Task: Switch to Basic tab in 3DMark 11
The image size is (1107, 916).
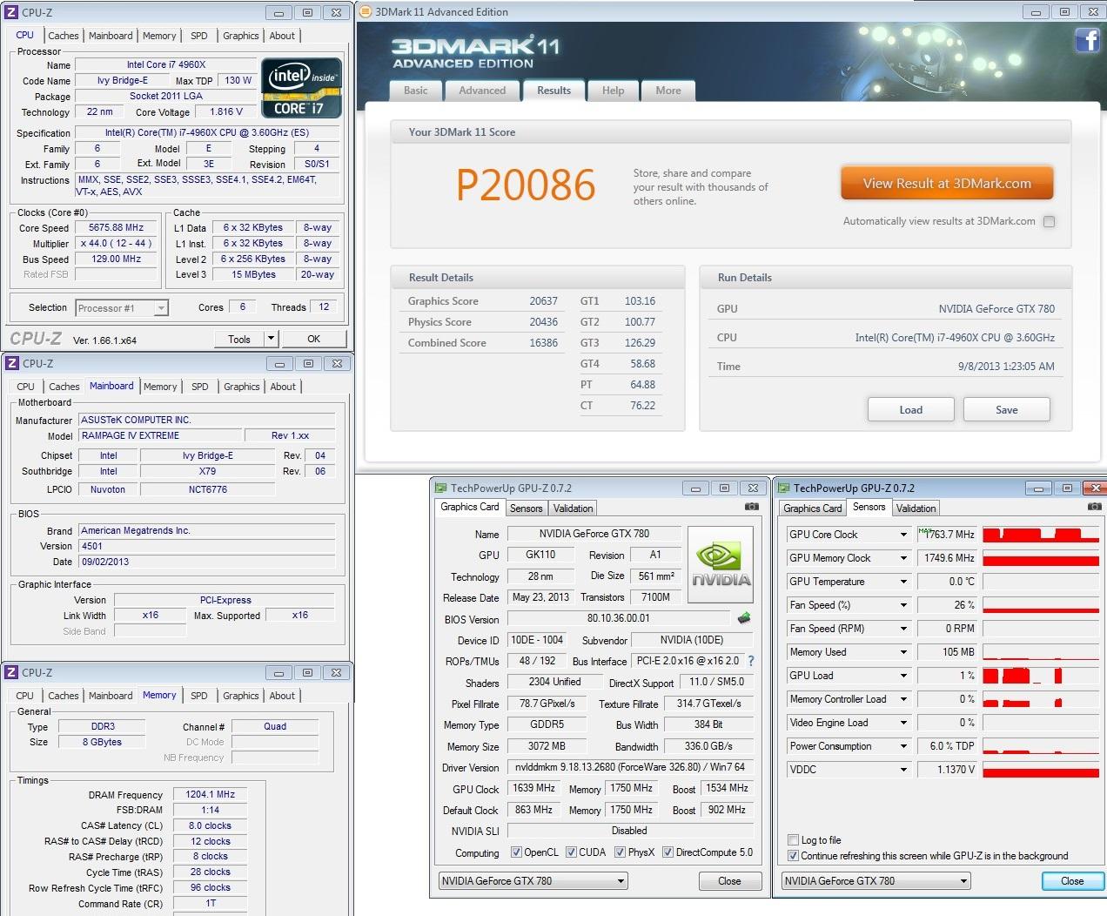Action: click(x=416, y=91)
